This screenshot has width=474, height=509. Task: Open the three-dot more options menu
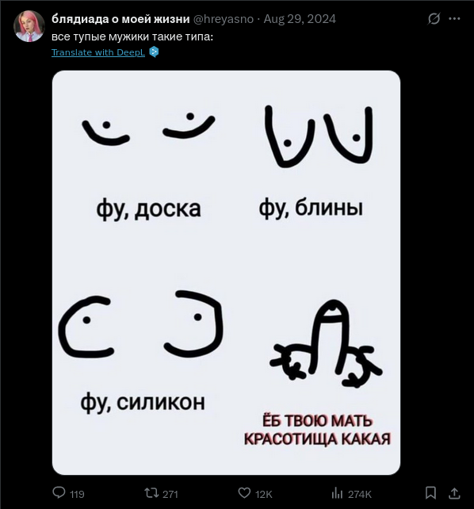(x=454, y=19)
